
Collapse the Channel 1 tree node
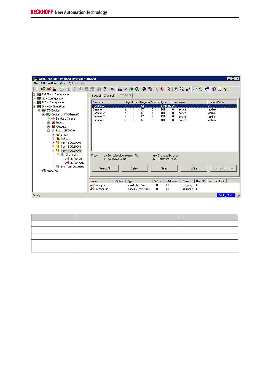tap(58, 155)
